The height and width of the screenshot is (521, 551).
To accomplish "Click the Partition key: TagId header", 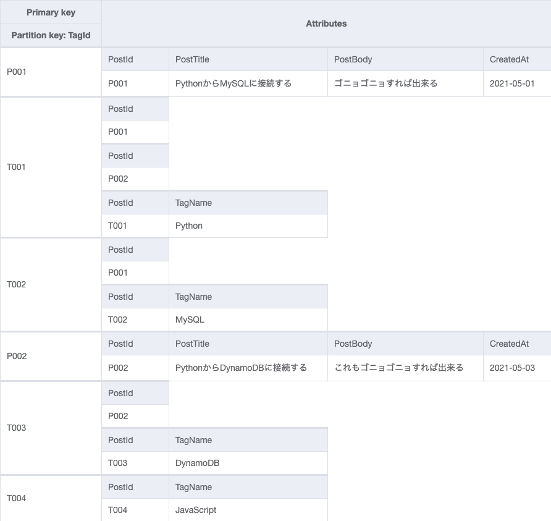I will [49, 35].
